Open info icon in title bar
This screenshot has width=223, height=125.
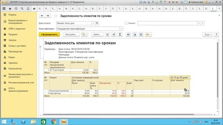[207, 2]
